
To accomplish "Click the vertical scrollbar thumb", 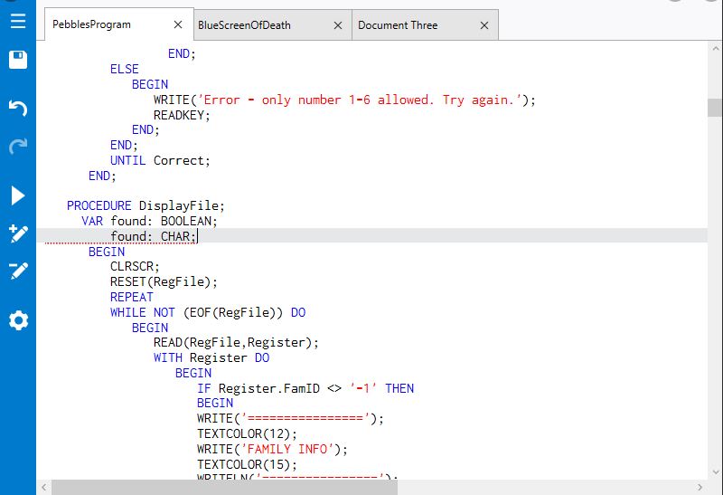I will [715, 108].
